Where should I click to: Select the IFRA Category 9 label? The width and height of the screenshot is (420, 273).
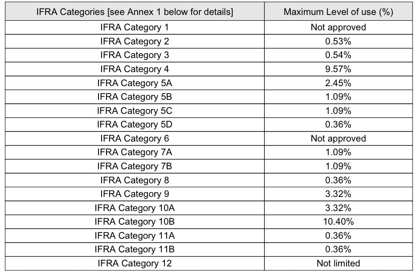coord(135,194)
